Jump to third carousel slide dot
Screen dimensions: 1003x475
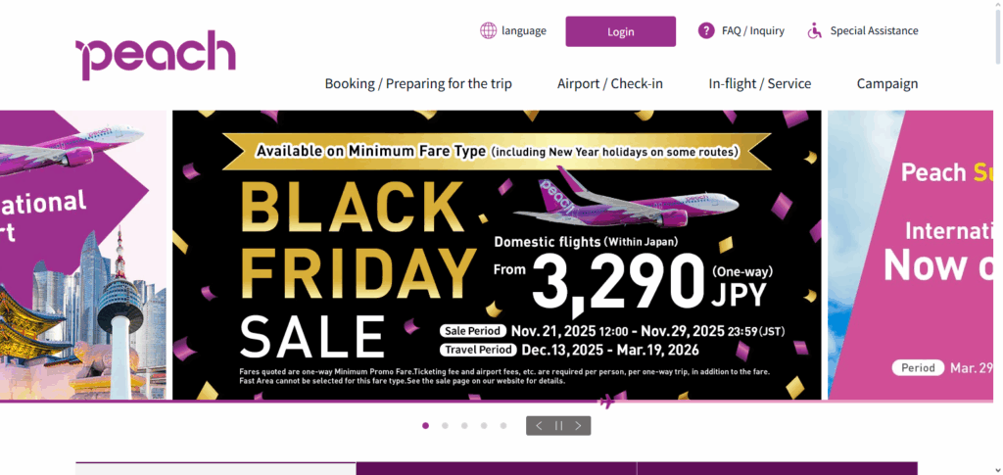(x=464, y=426)
